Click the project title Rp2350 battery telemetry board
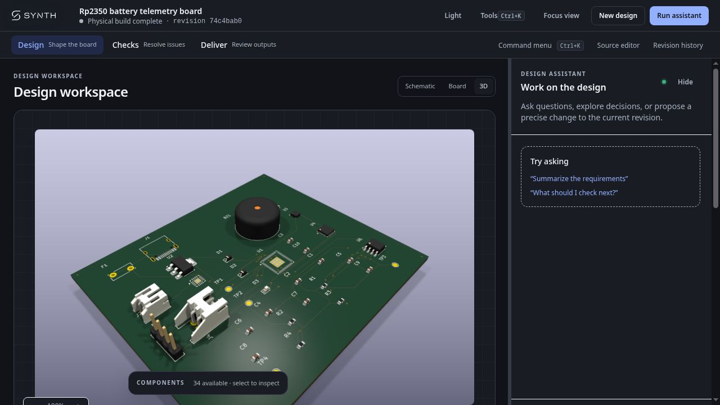 point(141,11)
